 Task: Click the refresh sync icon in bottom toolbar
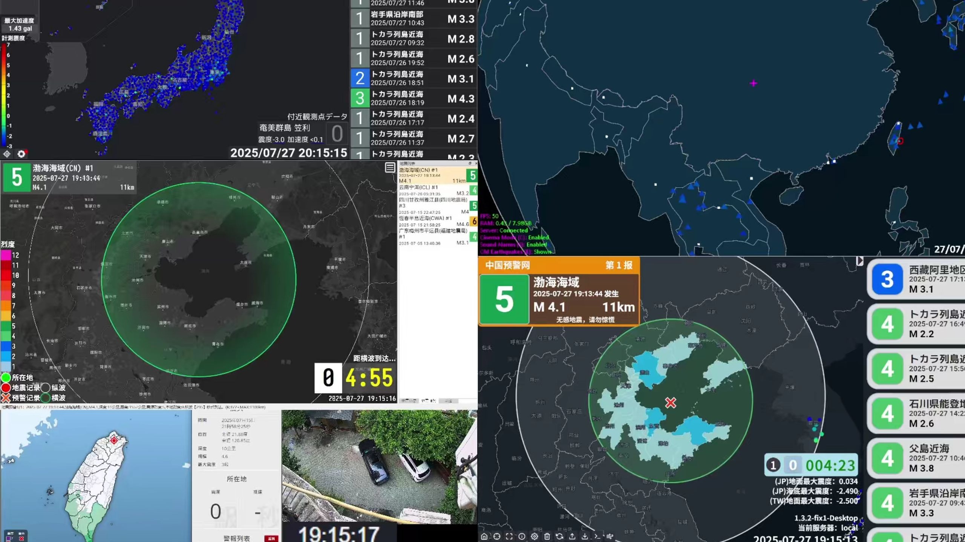pos(559,536)
